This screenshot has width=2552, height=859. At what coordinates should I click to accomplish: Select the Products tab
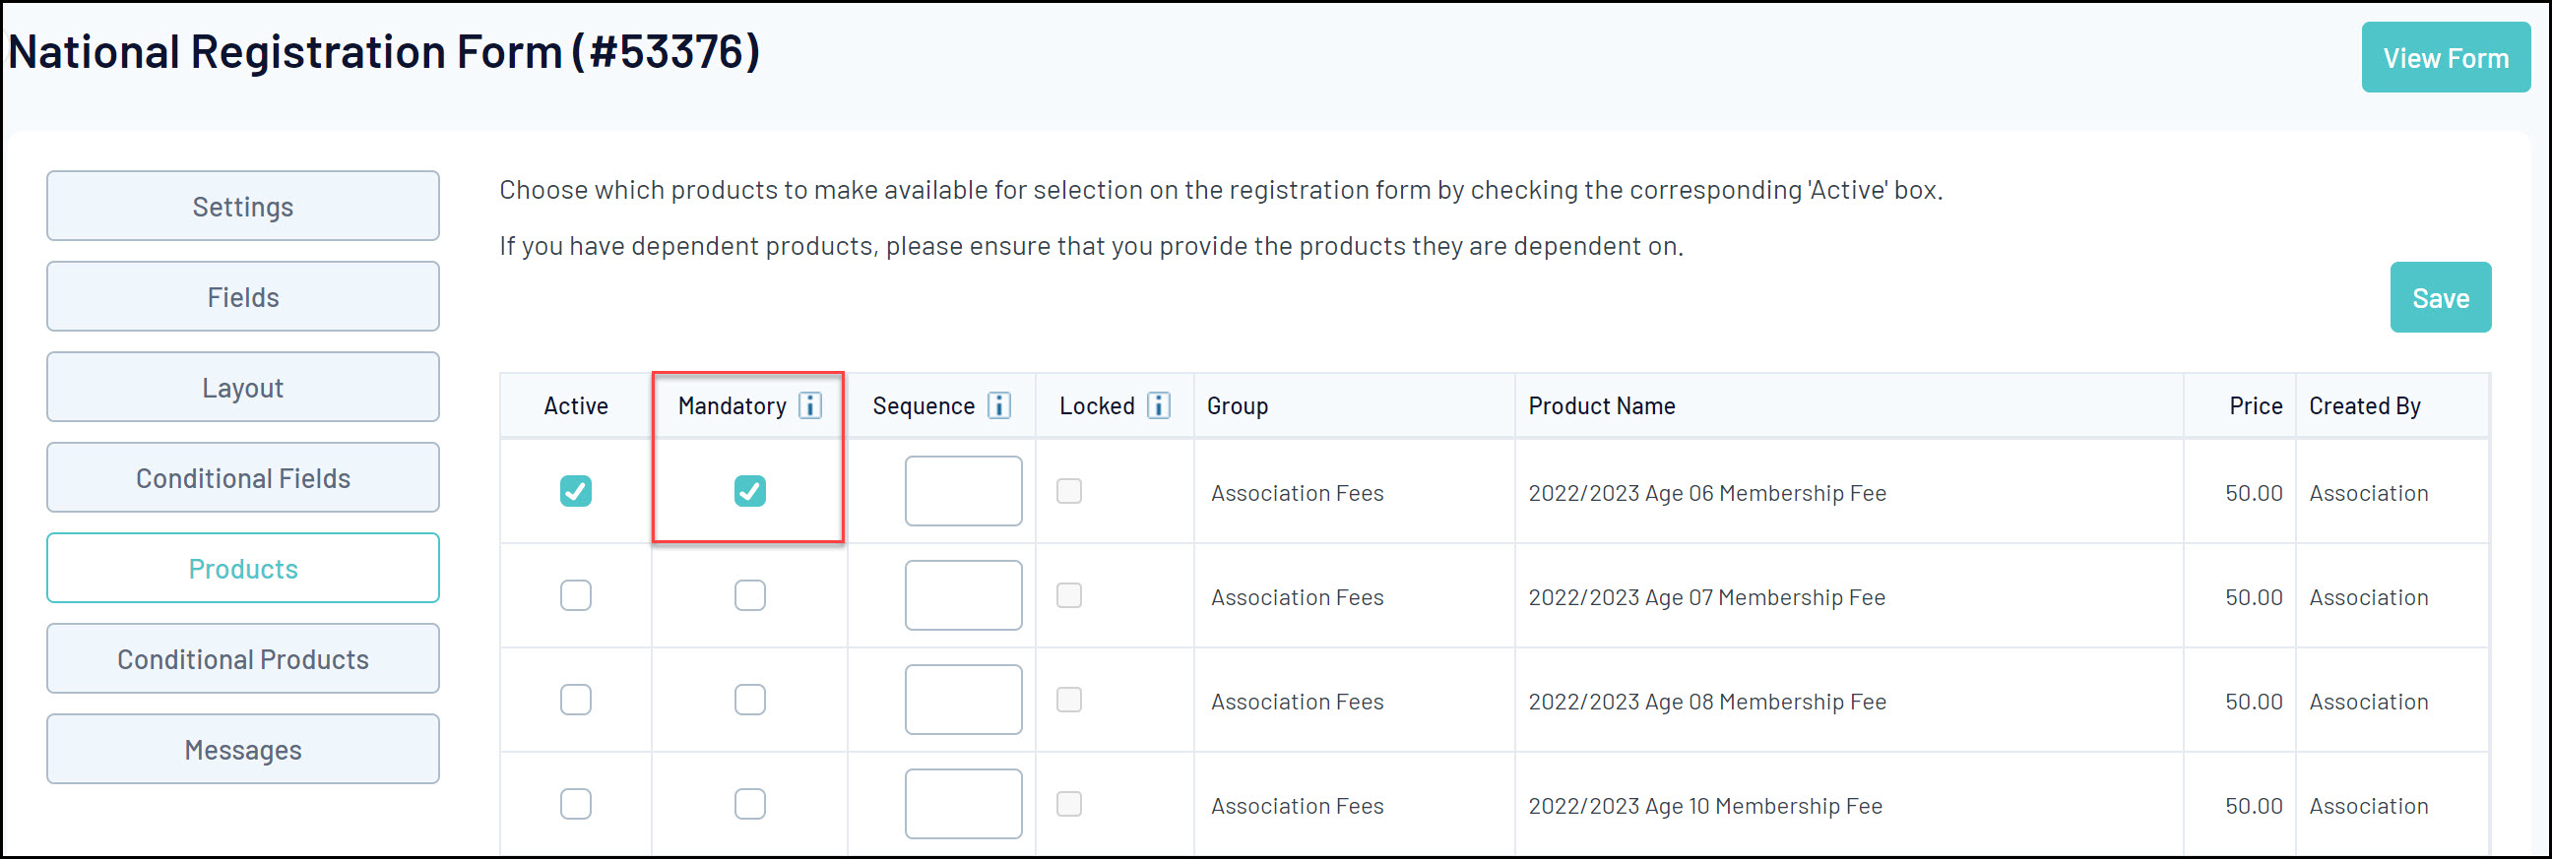(x=243, y=568)
